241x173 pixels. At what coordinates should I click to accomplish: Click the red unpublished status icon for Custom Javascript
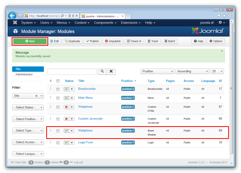coord(67,119)
